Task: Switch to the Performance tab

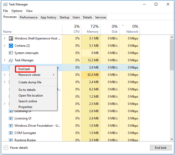Action: (x=29, y=17)
